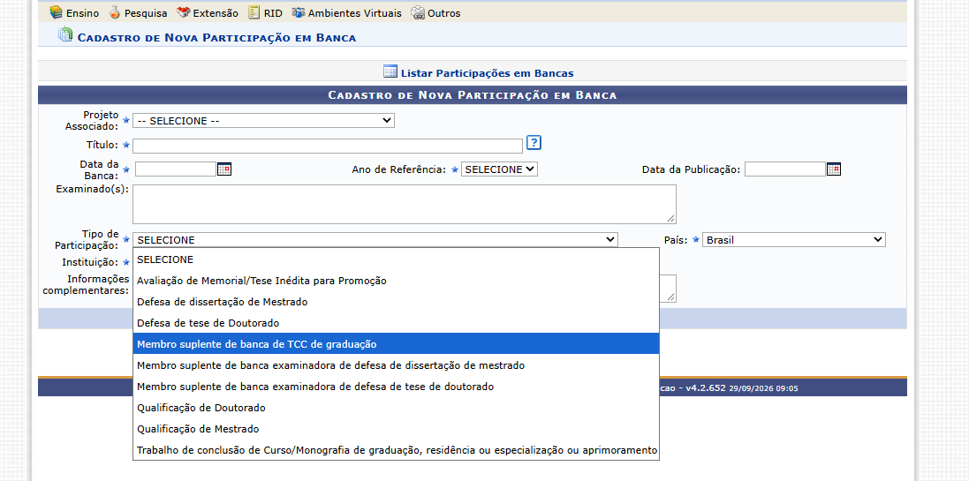Open the Data da Publicação calendar picker

(x=834, y=169)
